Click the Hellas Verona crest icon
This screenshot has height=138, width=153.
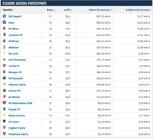4,115
